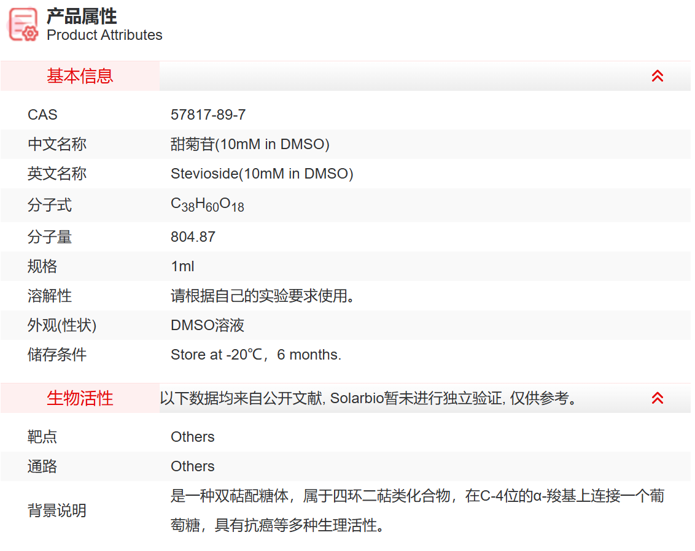Screen dimensions: 695x551
Task: Select the 规格 value 1ml
Action: coord(182,266)
